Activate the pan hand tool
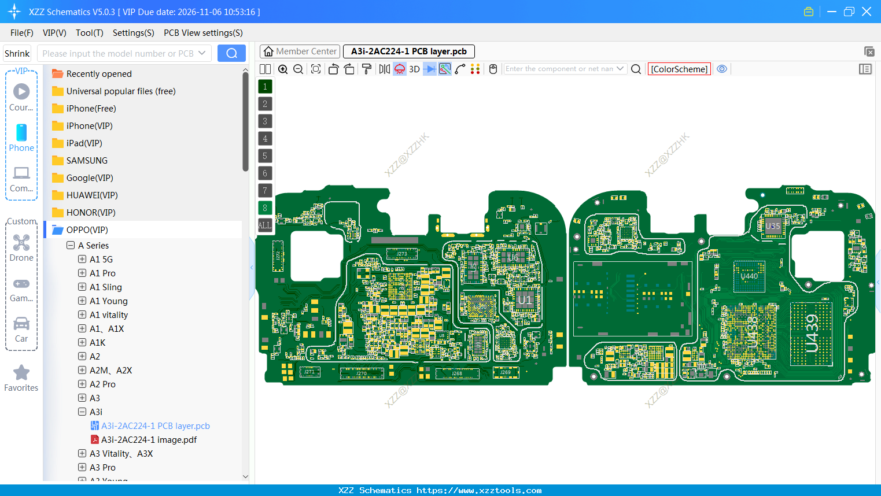The image size is (881, 496). [492, 69]
